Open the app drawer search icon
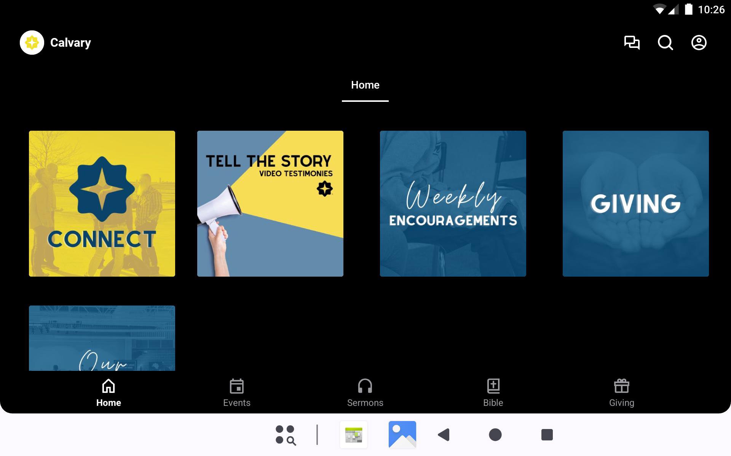The width and height of the screenshot is (731, 456). point(286,435)
